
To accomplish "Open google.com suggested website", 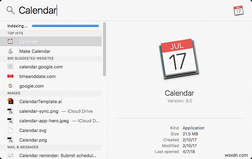I will 51,86.
